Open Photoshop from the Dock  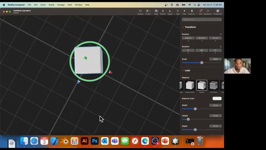95,141
